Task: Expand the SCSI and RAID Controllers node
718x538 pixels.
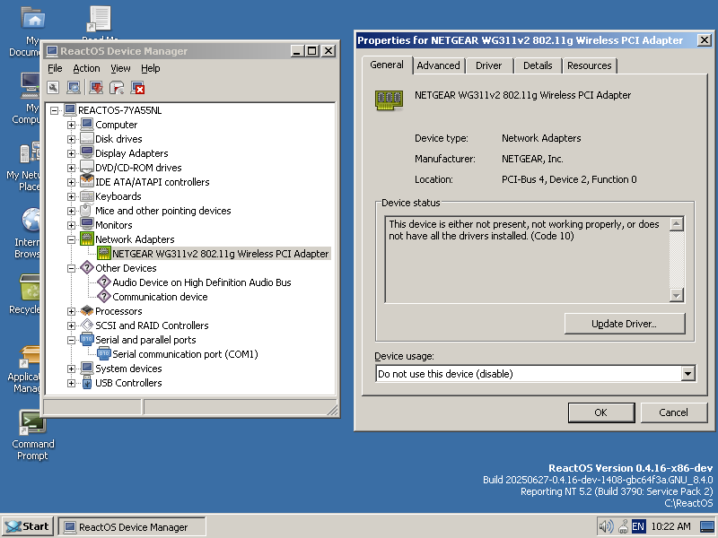Action: [x=71, y=325]
